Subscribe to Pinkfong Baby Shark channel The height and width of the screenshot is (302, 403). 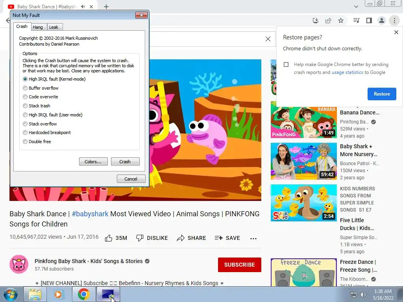coord(240,265)
